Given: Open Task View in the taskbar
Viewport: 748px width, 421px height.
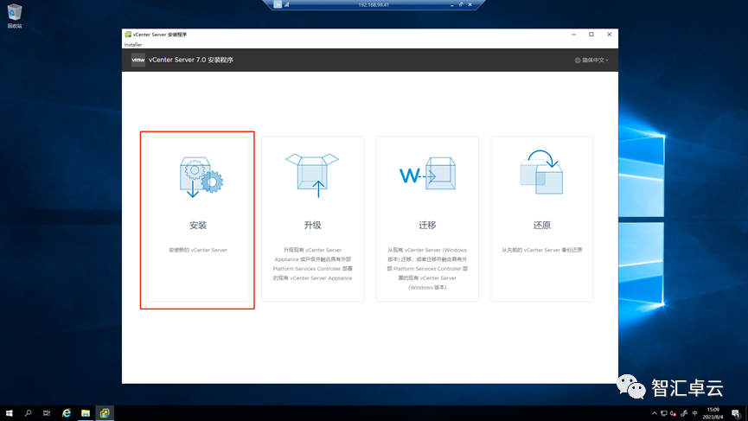Looking at the screenshot, I should (47, 413).
